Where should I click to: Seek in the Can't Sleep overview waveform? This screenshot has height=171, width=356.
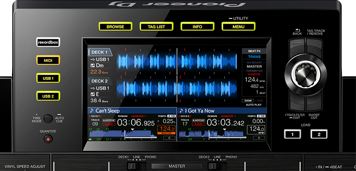tap(123, 134)
